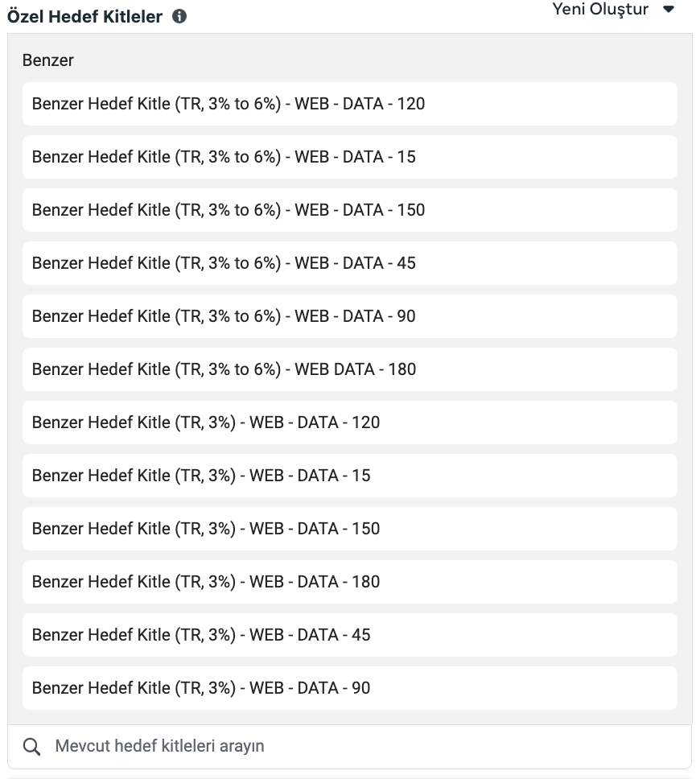Open the Yeni Oluştur dropdown
The height and width of the screenshot is (779, 700).
613,10
